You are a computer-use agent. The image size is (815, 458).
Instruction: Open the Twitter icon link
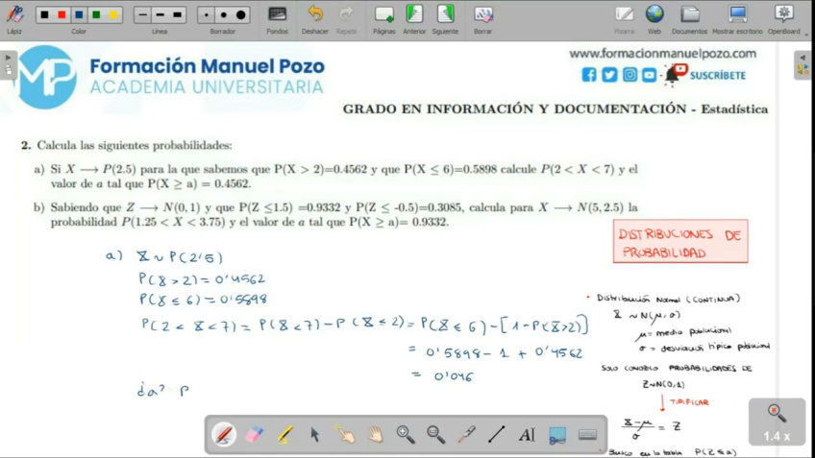(609, 75)
